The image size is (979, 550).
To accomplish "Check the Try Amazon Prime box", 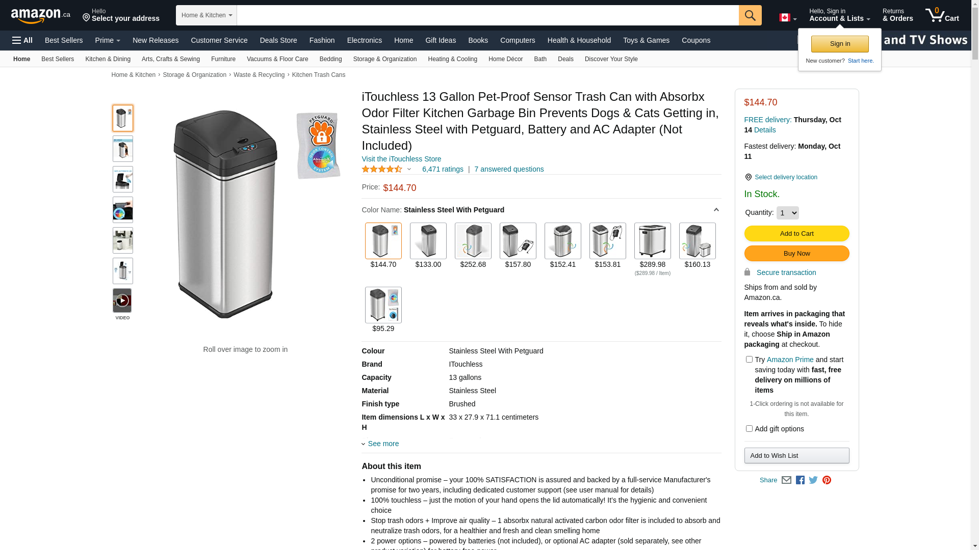I will [749, 360].
